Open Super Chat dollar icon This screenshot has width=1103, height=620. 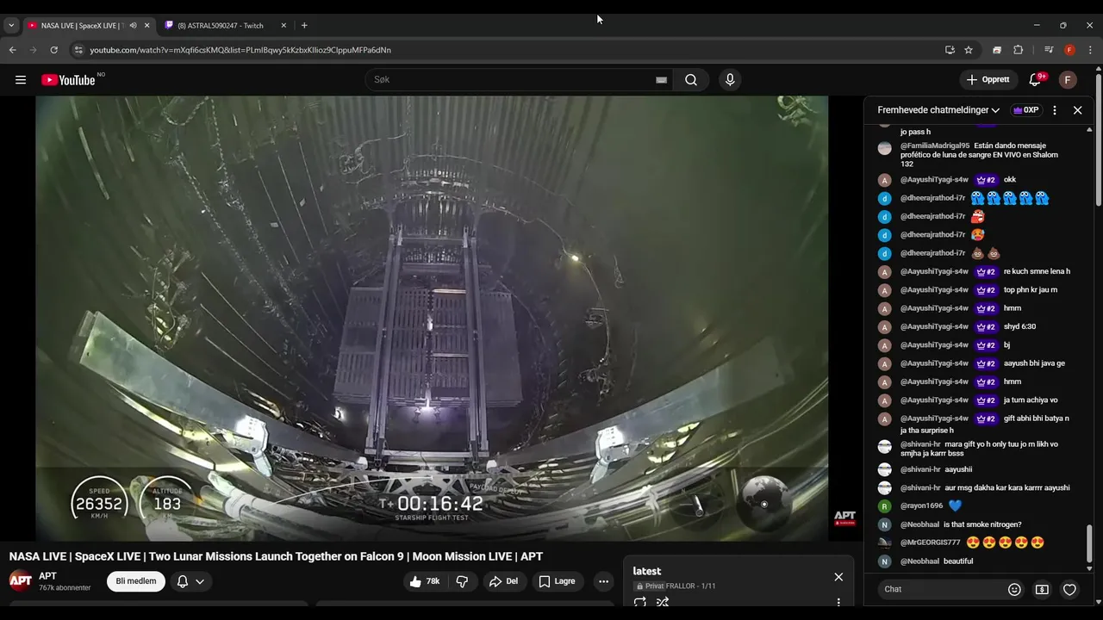click(x=1042, y=589)
